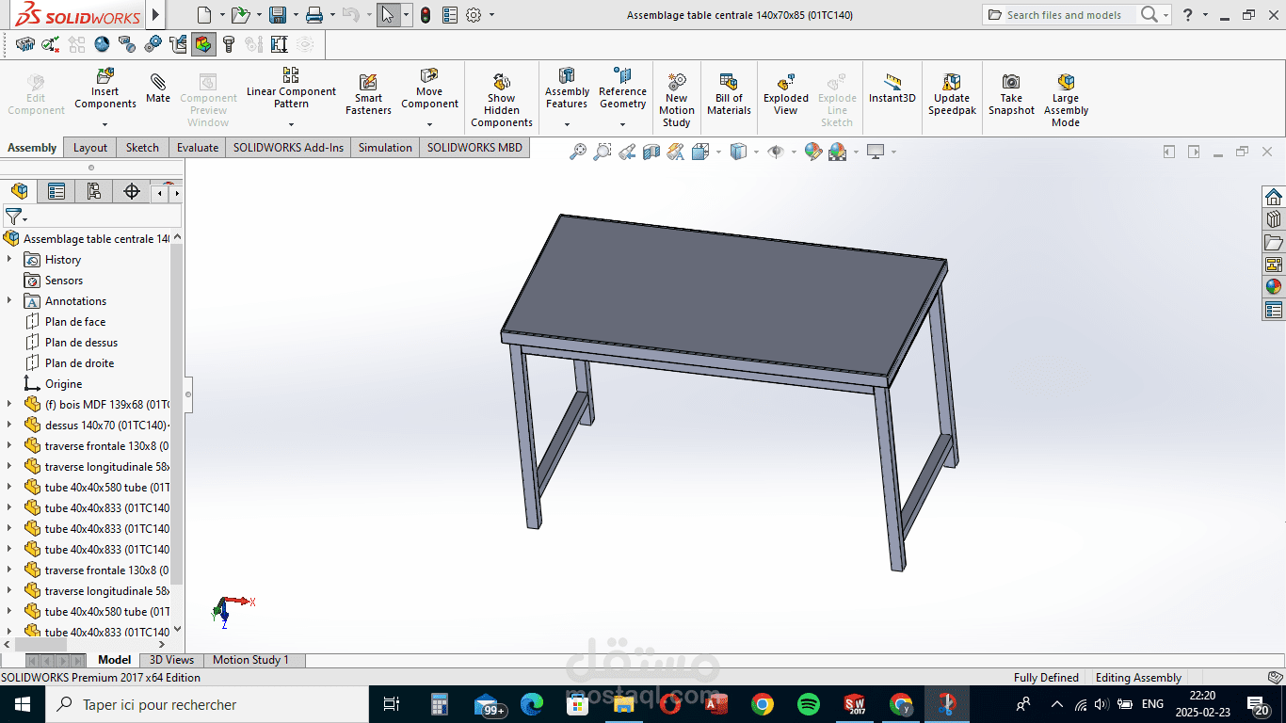
Task: Click the Save icon
Action: pyautogui.click(x=278, y=14)
